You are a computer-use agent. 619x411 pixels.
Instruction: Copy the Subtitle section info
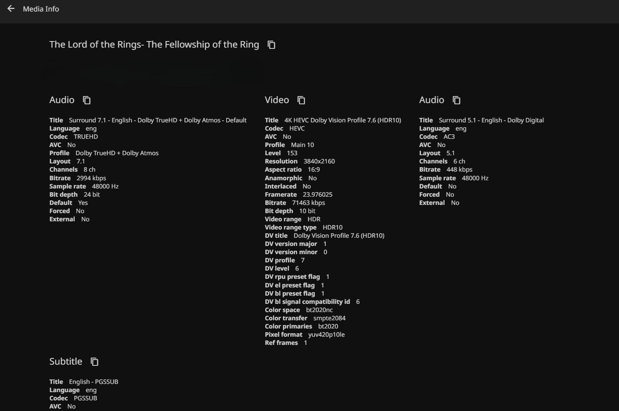(x=94, y=362)
